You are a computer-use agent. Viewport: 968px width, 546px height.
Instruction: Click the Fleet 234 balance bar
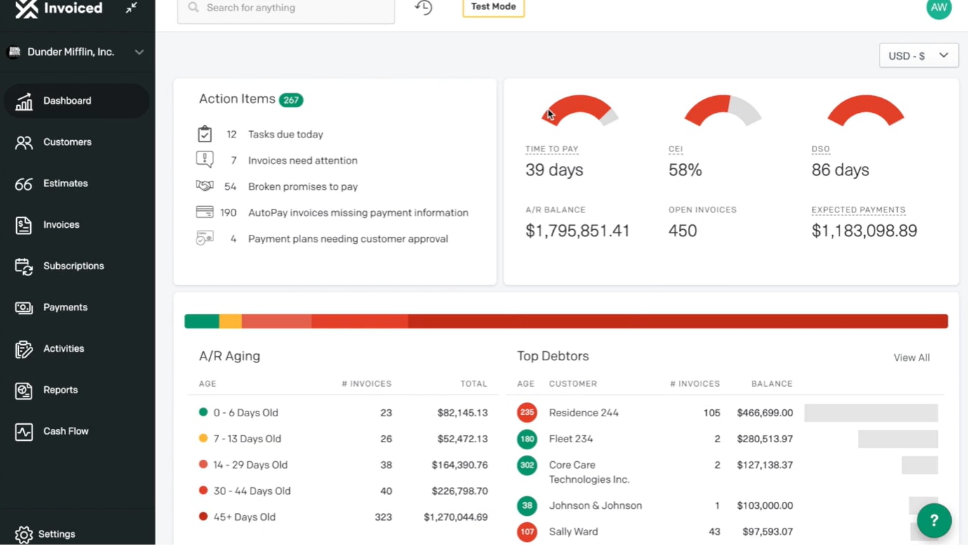click(898, 439)
